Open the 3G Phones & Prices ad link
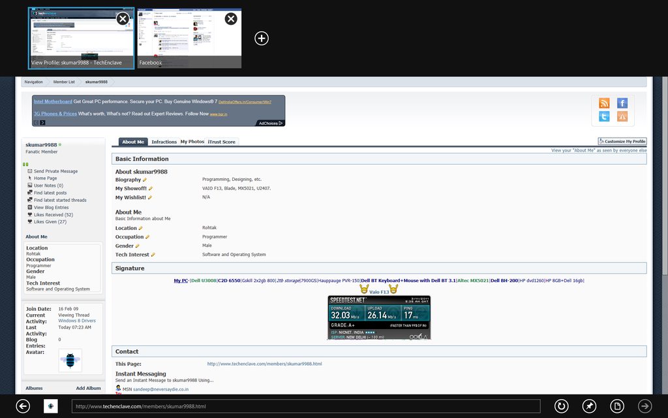This screenshot has height=418, width=668. pos(55,114)
